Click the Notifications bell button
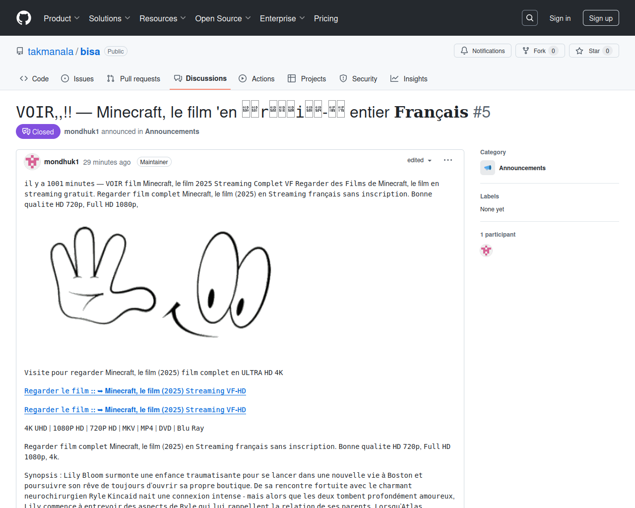Viewport: 635px width, 508px height. (x=483, y=51)
